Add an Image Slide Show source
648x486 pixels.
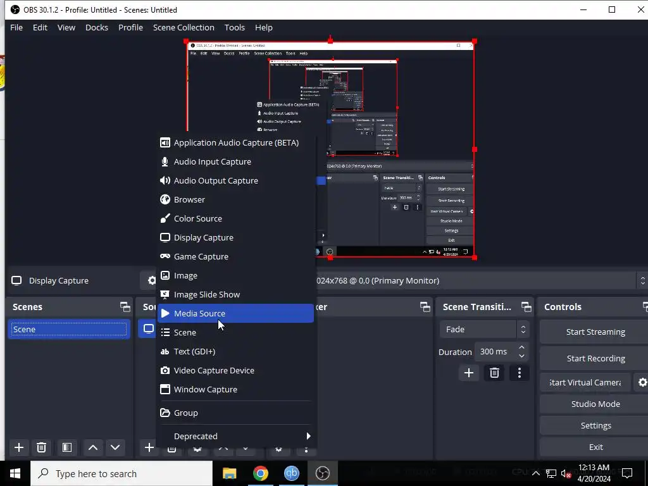(x=235, y=295)
